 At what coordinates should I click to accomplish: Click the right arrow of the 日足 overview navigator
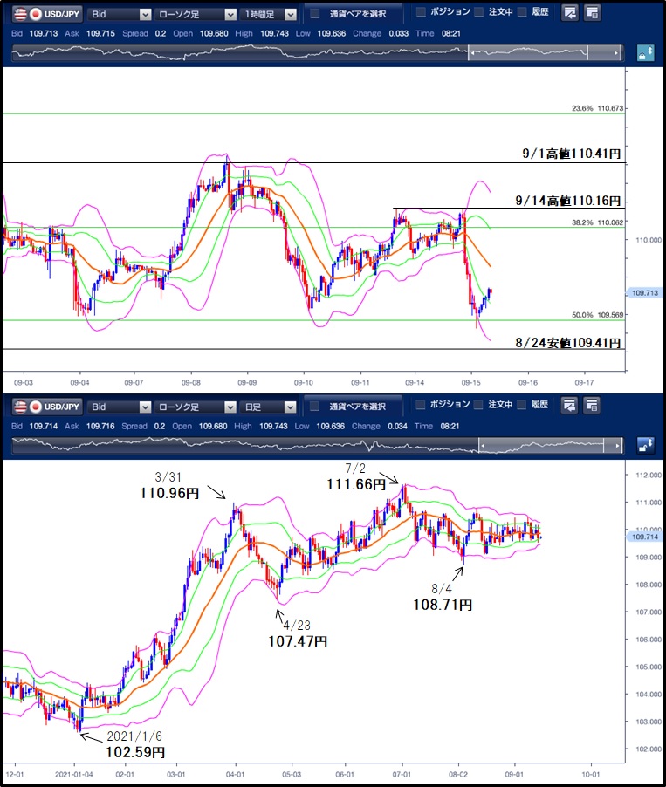(x=618, y=445)
